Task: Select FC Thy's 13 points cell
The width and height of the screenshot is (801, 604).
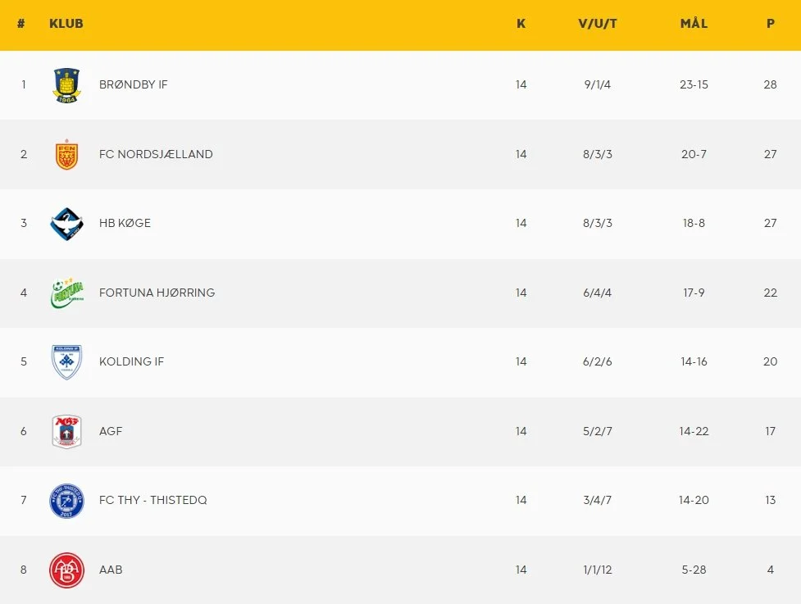Action: point(771,500)
